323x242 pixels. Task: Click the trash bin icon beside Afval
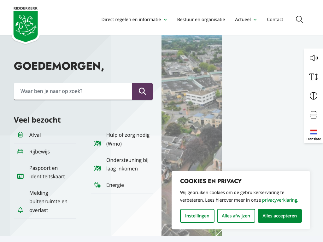coord(21,135)
